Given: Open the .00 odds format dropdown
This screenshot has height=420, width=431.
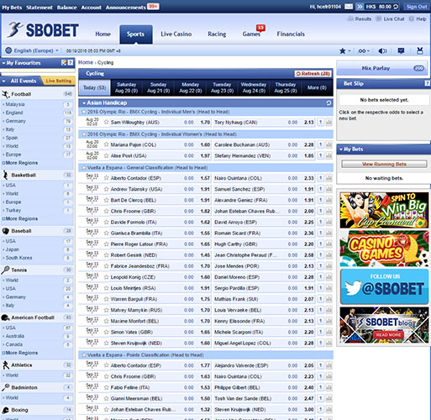Looking at the screenshot, I should (x=364, y=51).
